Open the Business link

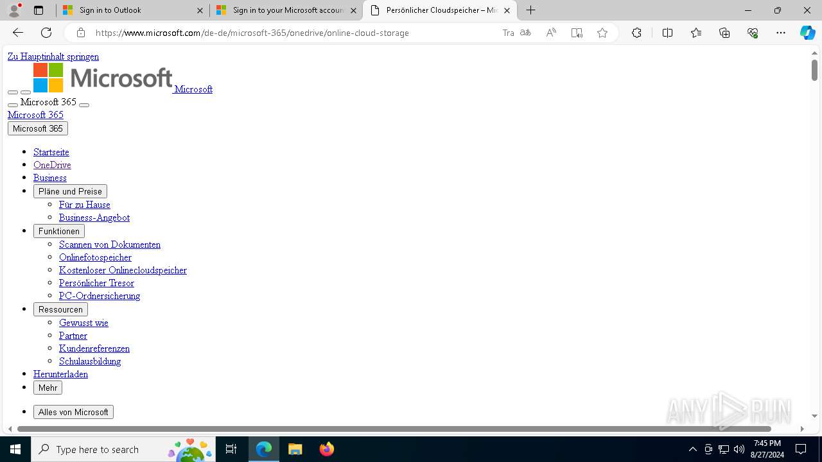pos(50,178)
